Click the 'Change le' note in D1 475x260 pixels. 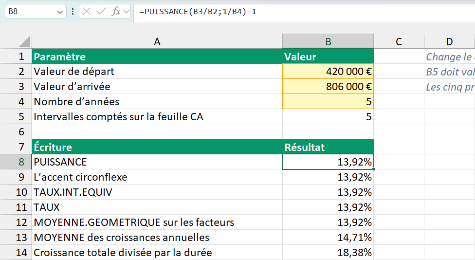click(x=450, y=56)
